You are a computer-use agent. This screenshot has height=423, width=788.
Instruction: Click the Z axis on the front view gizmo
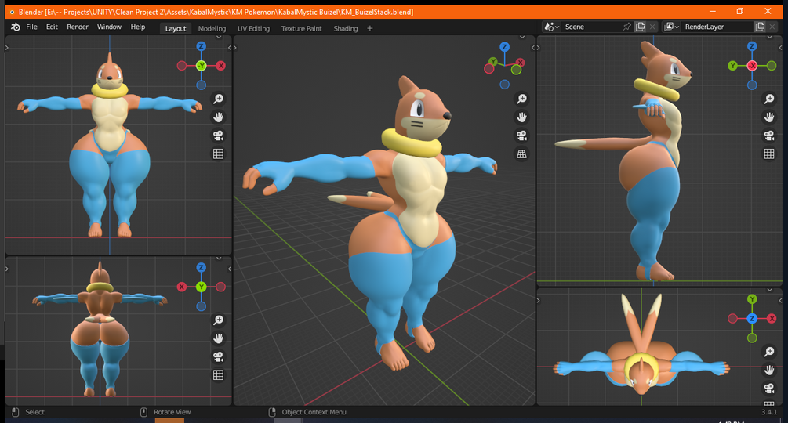(x=201, y=47)
